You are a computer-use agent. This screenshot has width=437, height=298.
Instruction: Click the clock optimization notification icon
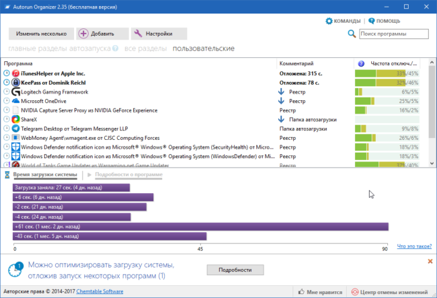15,270
